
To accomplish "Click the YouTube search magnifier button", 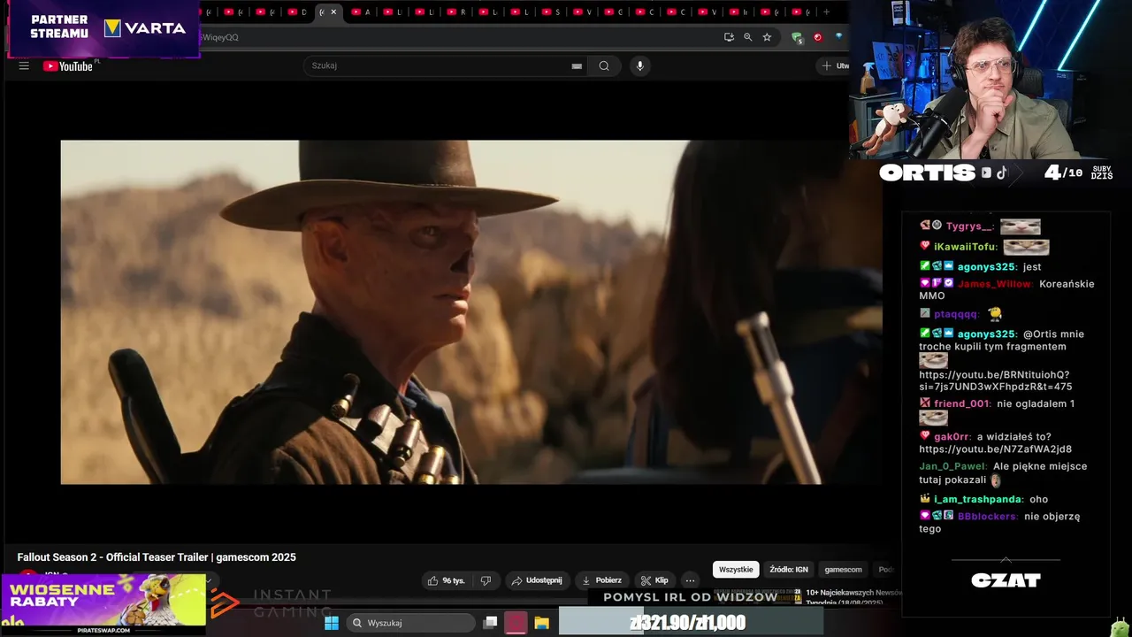I will coord(604,65).
